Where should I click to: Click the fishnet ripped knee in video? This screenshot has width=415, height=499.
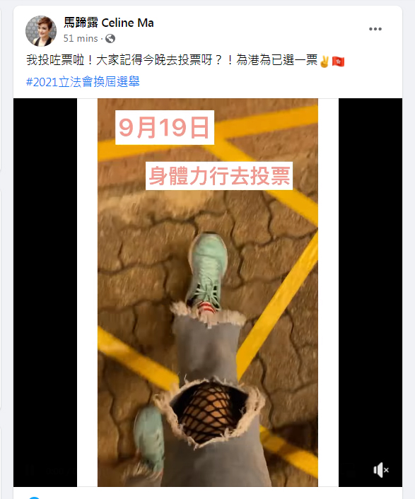tap(209, 413)
